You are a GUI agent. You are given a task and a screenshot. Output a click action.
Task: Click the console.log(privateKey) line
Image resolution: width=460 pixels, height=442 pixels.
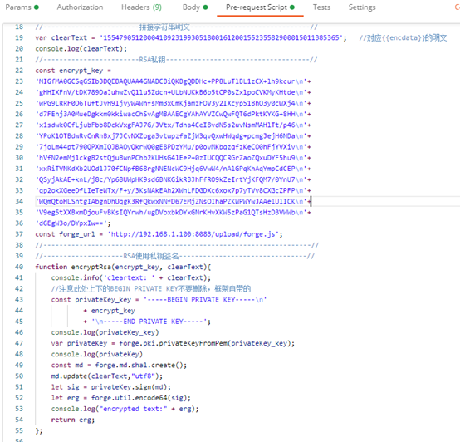pos(97,354)
